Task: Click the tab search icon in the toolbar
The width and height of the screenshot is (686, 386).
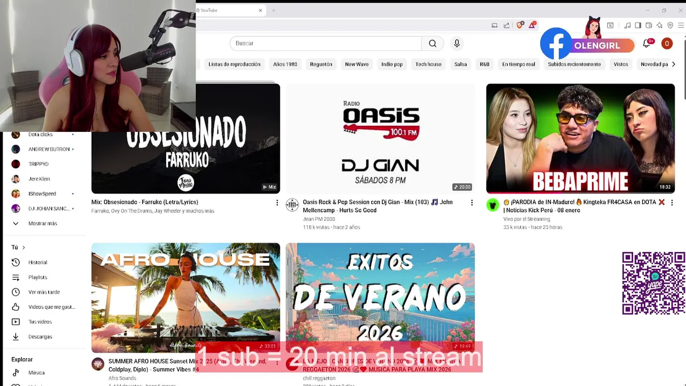Action: click(610, 25)
